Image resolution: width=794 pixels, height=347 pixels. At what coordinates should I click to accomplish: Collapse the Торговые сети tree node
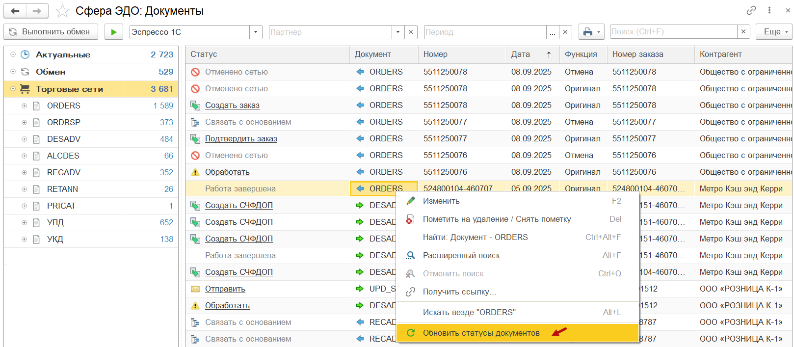[13, 89]
